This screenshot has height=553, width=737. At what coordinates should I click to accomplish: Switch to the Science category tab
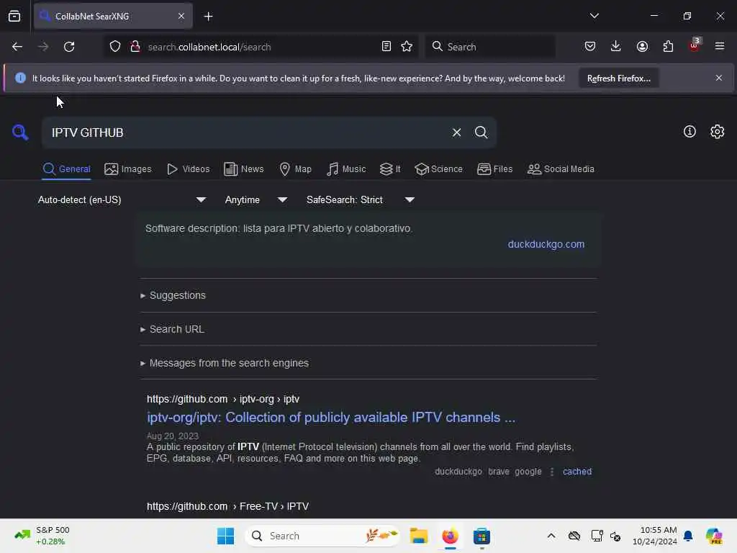[438, 169]
